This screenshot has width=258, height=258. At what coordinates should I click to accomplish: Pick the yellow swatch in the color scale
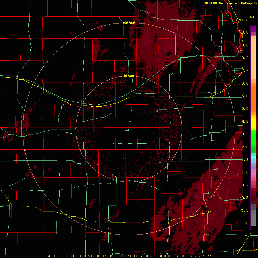click(253, 123)
